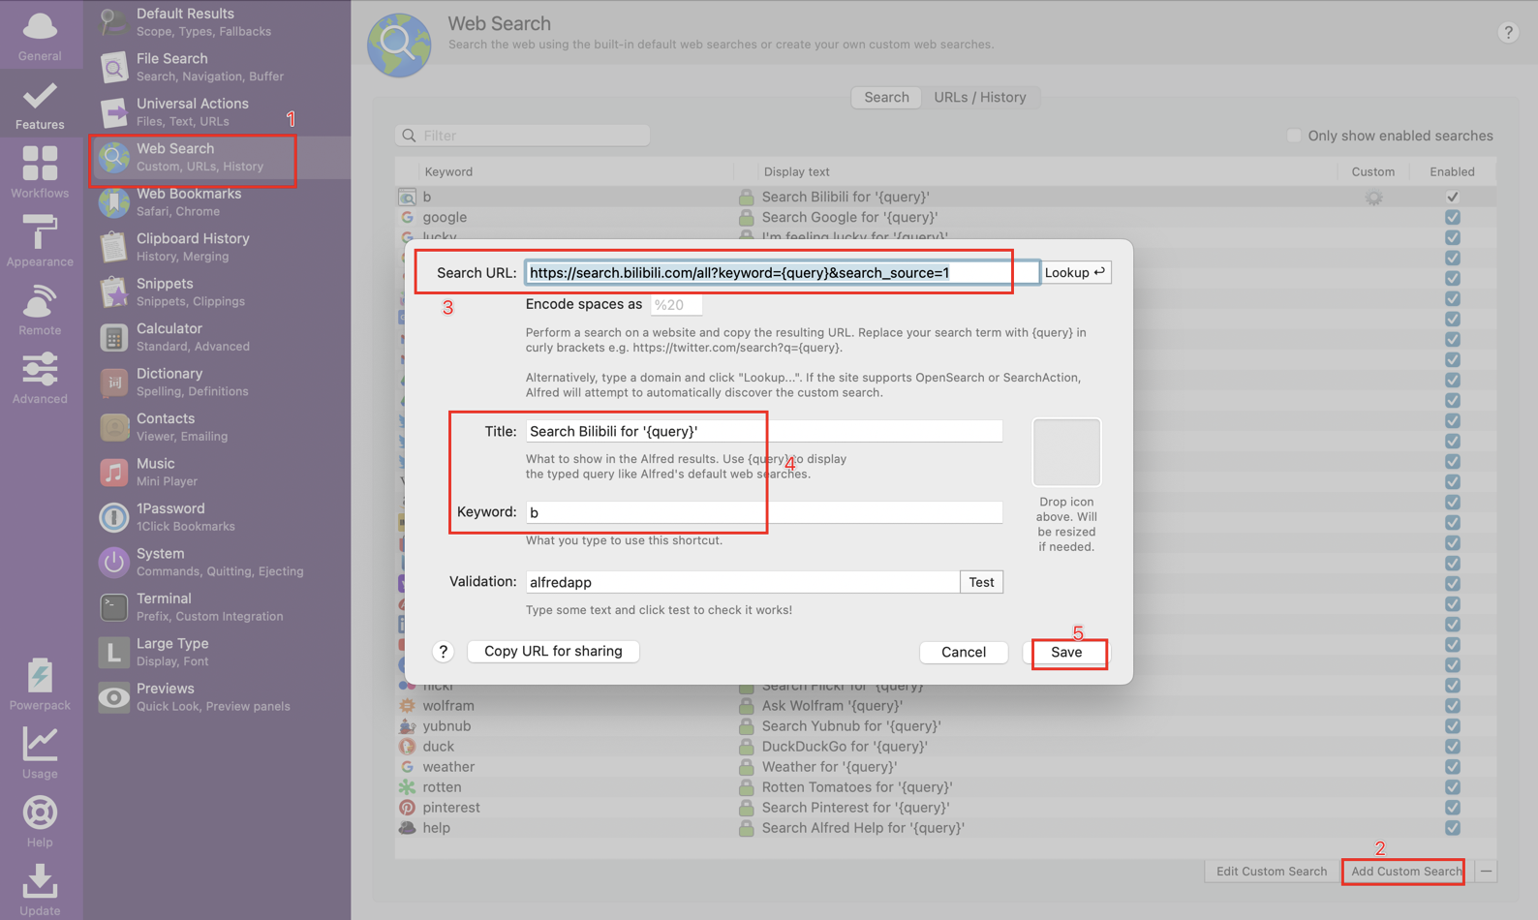Click the help question mark in dialog
This screenshot has height=920, width=1538.
443,652
